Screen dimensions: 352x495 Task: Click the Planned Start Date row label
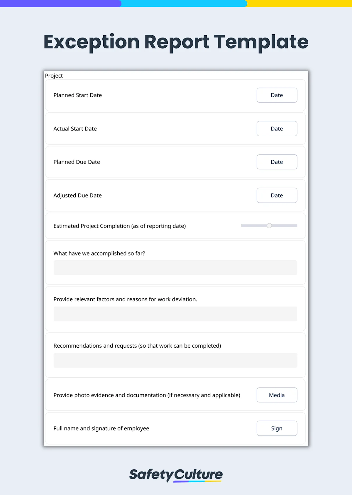77,95
